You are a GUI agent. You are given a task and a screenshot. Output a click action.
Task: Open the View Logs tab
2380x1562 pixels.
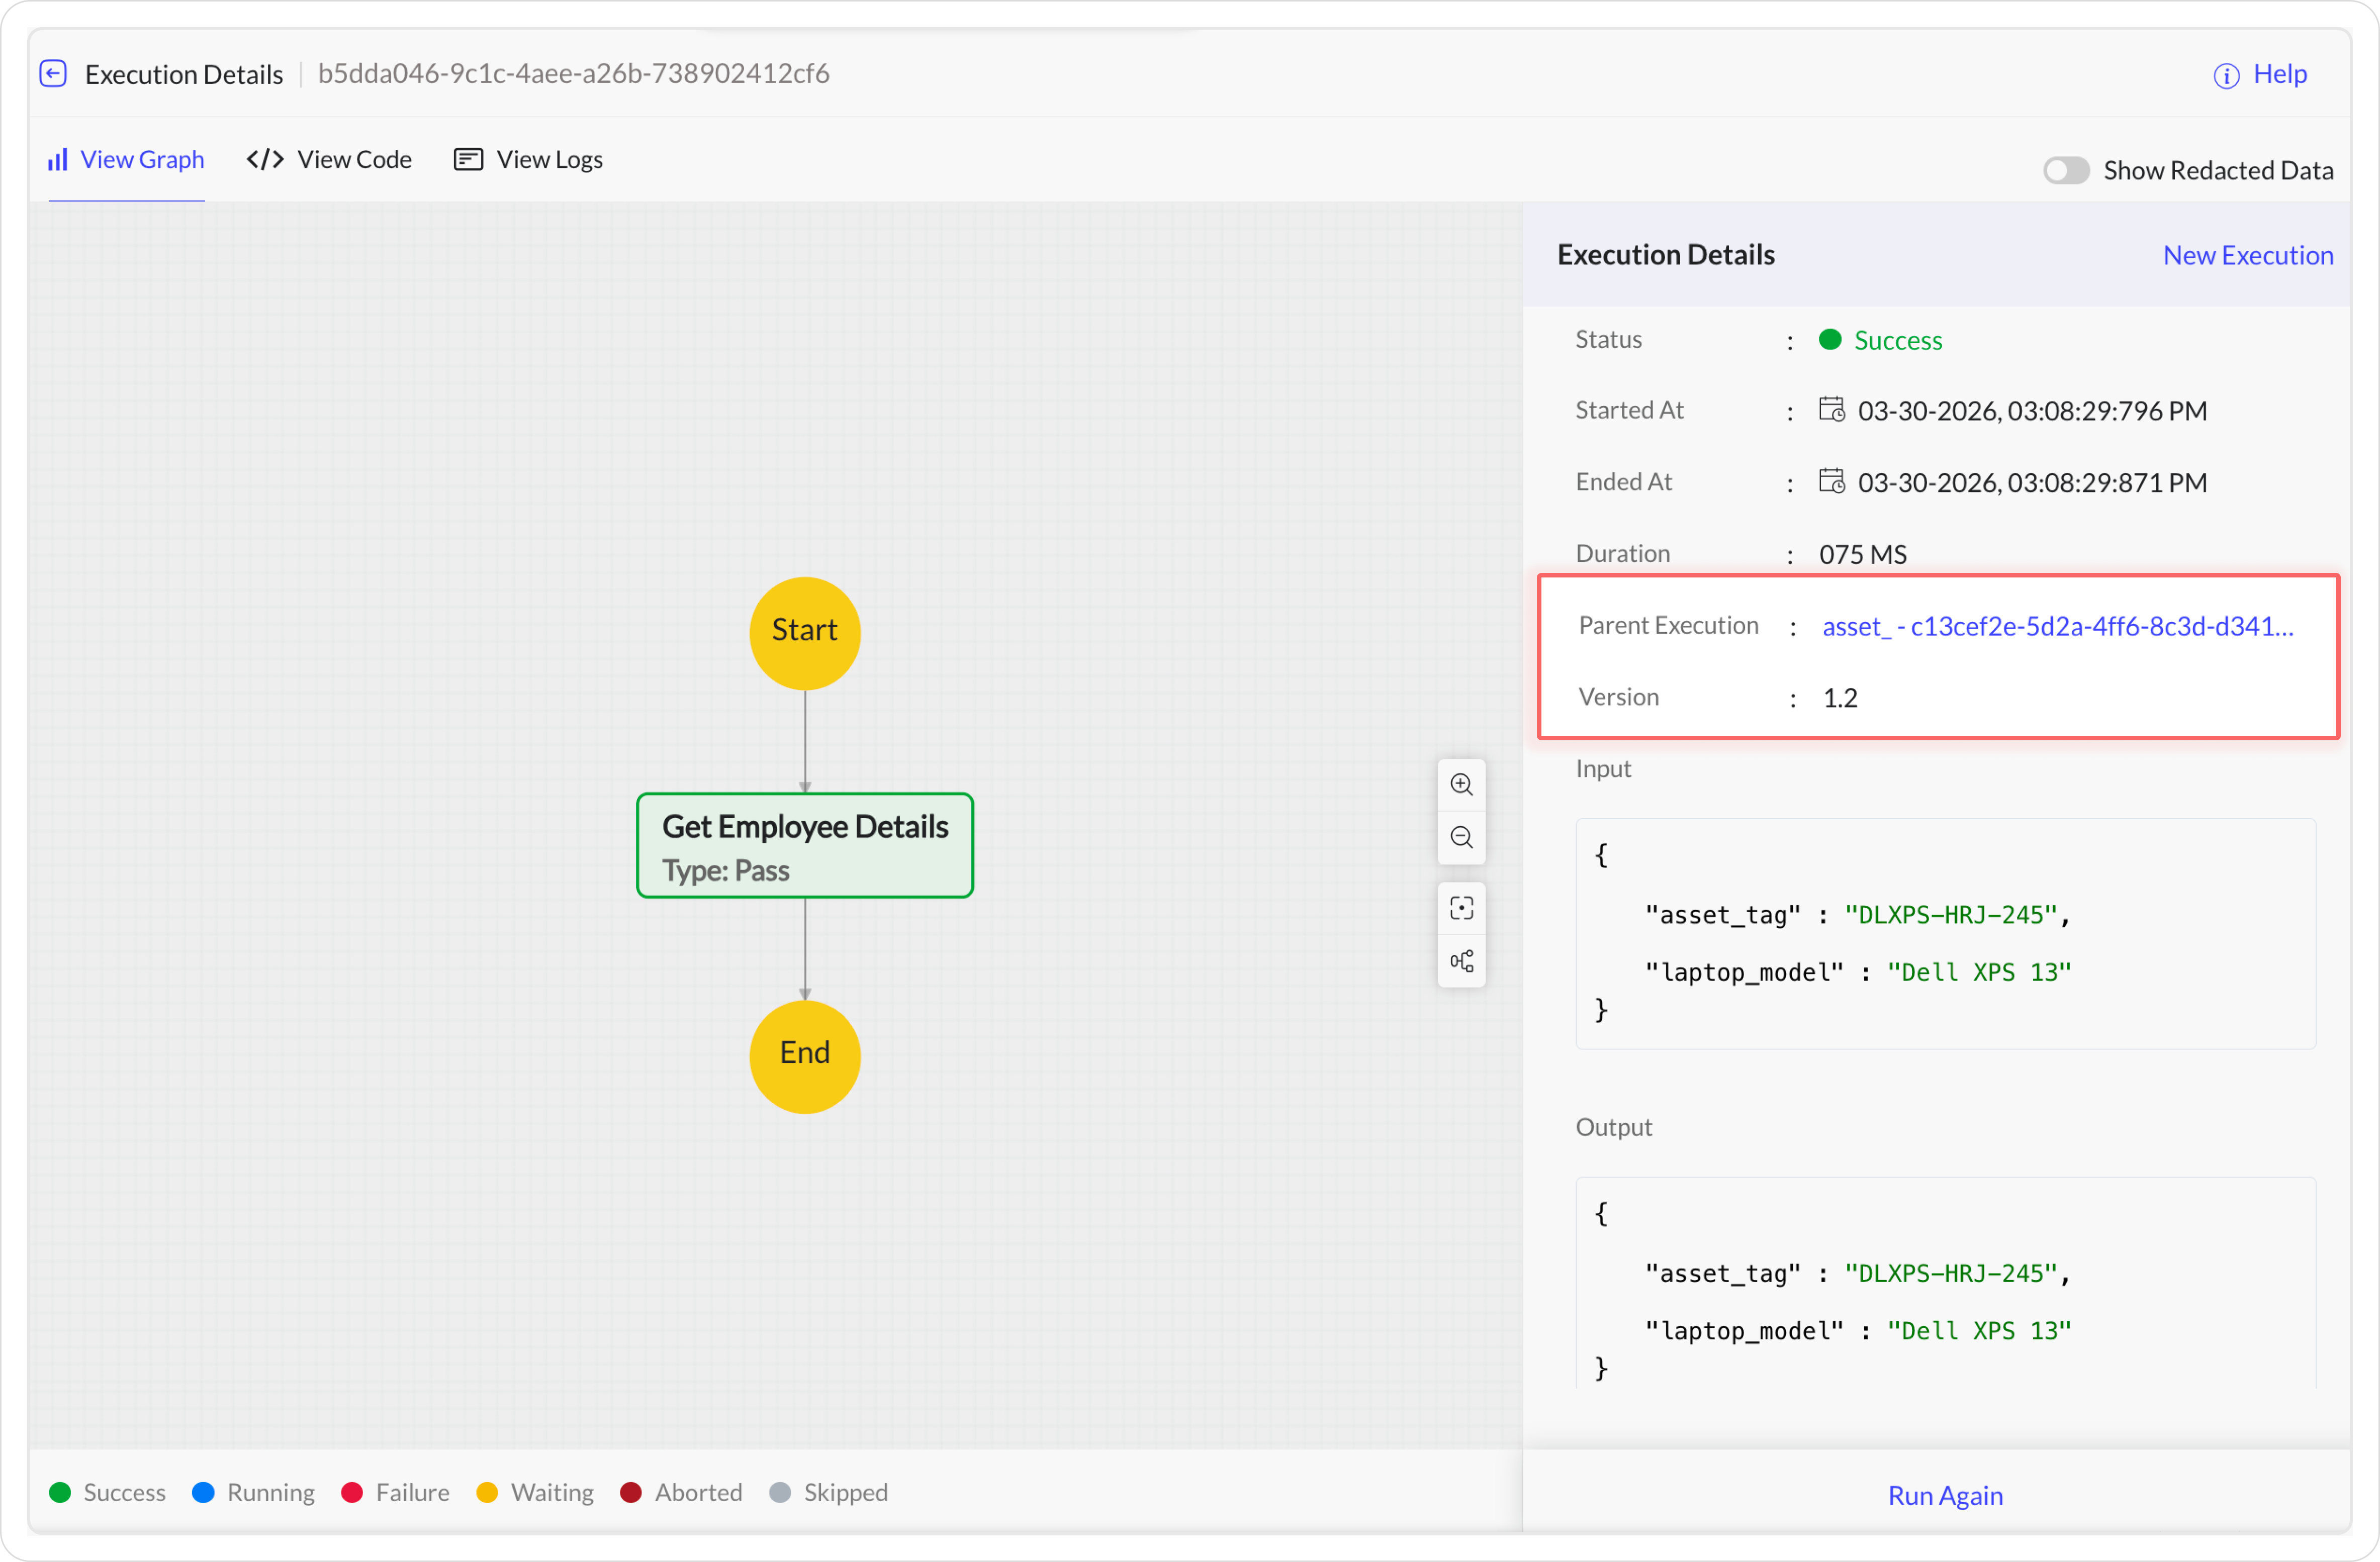(528, 160)
